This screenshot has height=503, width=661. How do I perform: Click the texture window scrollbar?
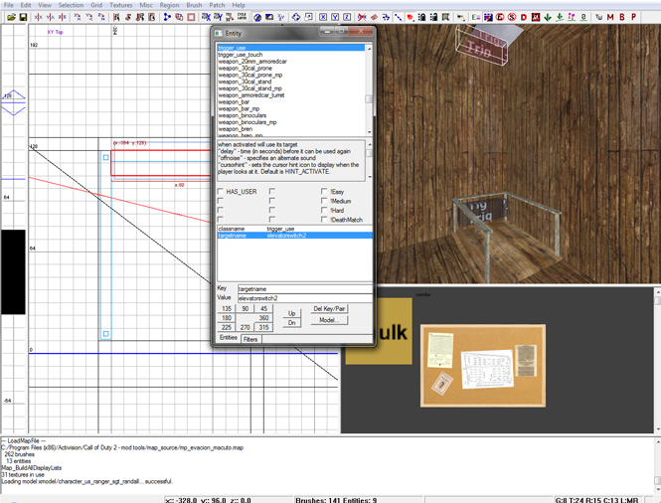pyautogui.click(x=657, y=361)
